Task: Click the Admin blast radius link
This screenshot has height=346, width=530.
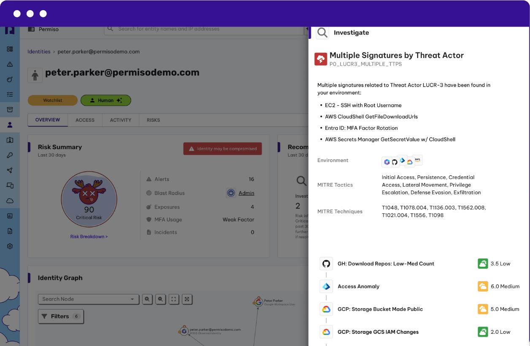Action: click(246, 193)
